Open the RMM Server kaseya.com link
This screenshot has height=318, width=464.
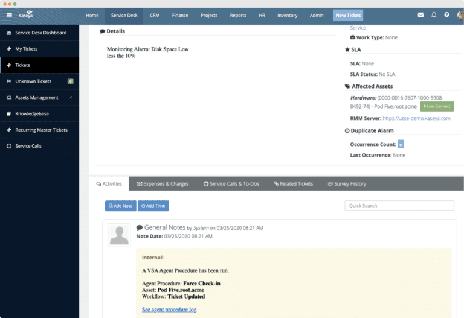click(x=416, y=118)
